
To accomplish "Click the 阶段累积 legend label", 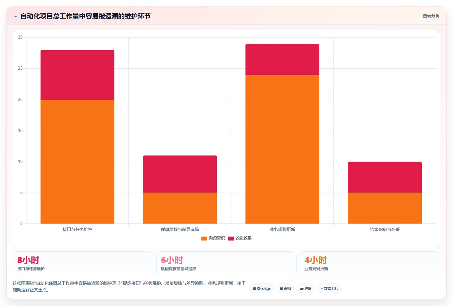I will [x=217, y=238].
